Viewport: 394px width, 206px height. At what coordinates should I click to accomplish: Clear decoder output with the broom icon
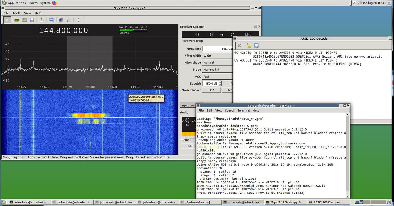click(249, 45)
